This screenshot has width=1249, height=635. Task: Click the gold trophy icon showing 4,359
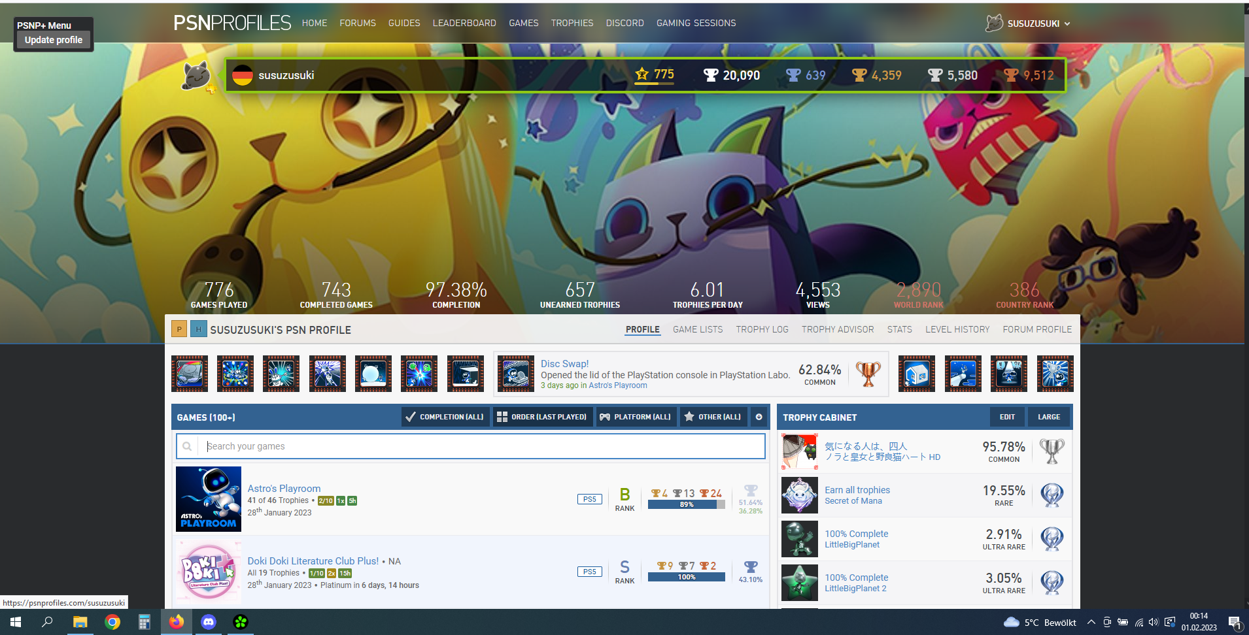859,75
